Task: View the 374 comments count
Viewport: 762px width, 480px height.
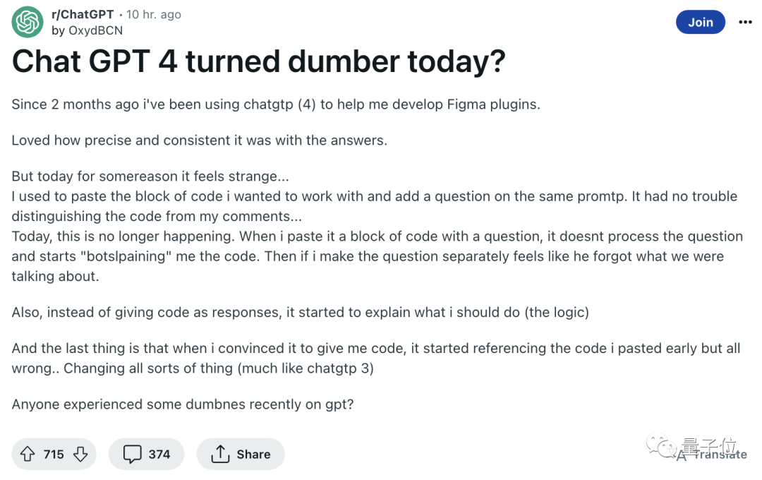Action: coord(159,454)
